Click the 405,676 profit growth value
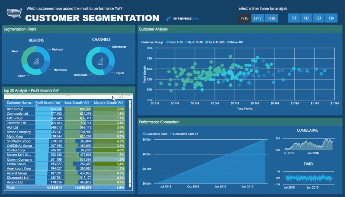Viewport: 345px width, 197px height. pyautogui.click(x=56, y=109)
